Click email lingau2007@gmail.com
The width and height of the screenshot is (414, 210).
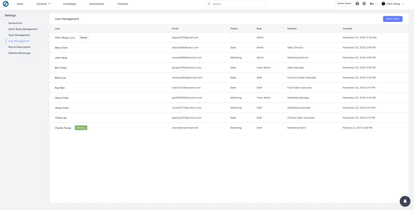pyautogui.click(x=185, y=38)
